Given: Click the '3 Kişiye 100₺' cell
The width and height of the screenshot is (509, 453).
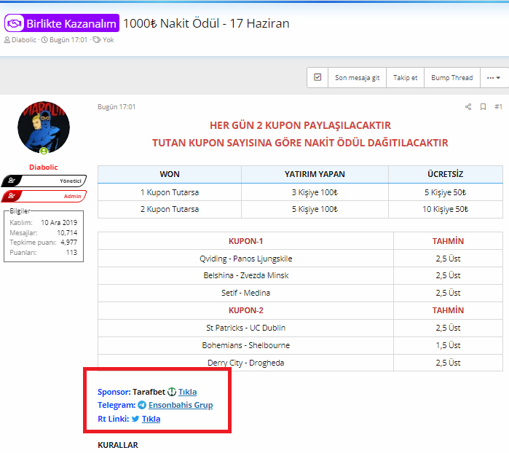Looking at the screenshot, I should click(x=315, y=192).
